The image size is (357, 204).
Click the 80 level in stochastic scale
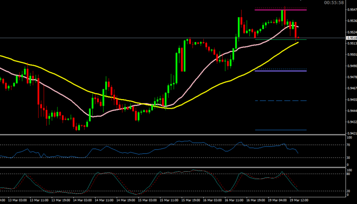coord(350,174)
